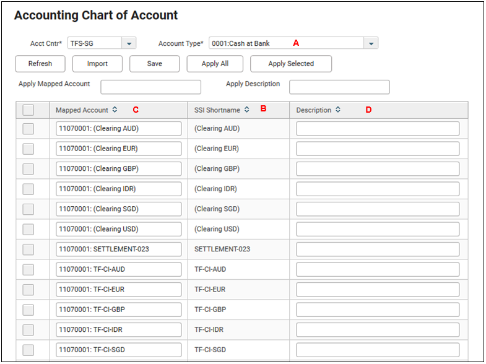Click the Description column sort arrows

[x=338, y=110]
